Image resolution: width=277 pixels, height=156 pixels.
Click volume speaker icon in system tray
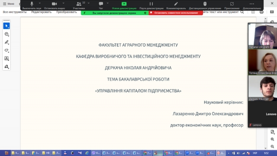(238, 153)
